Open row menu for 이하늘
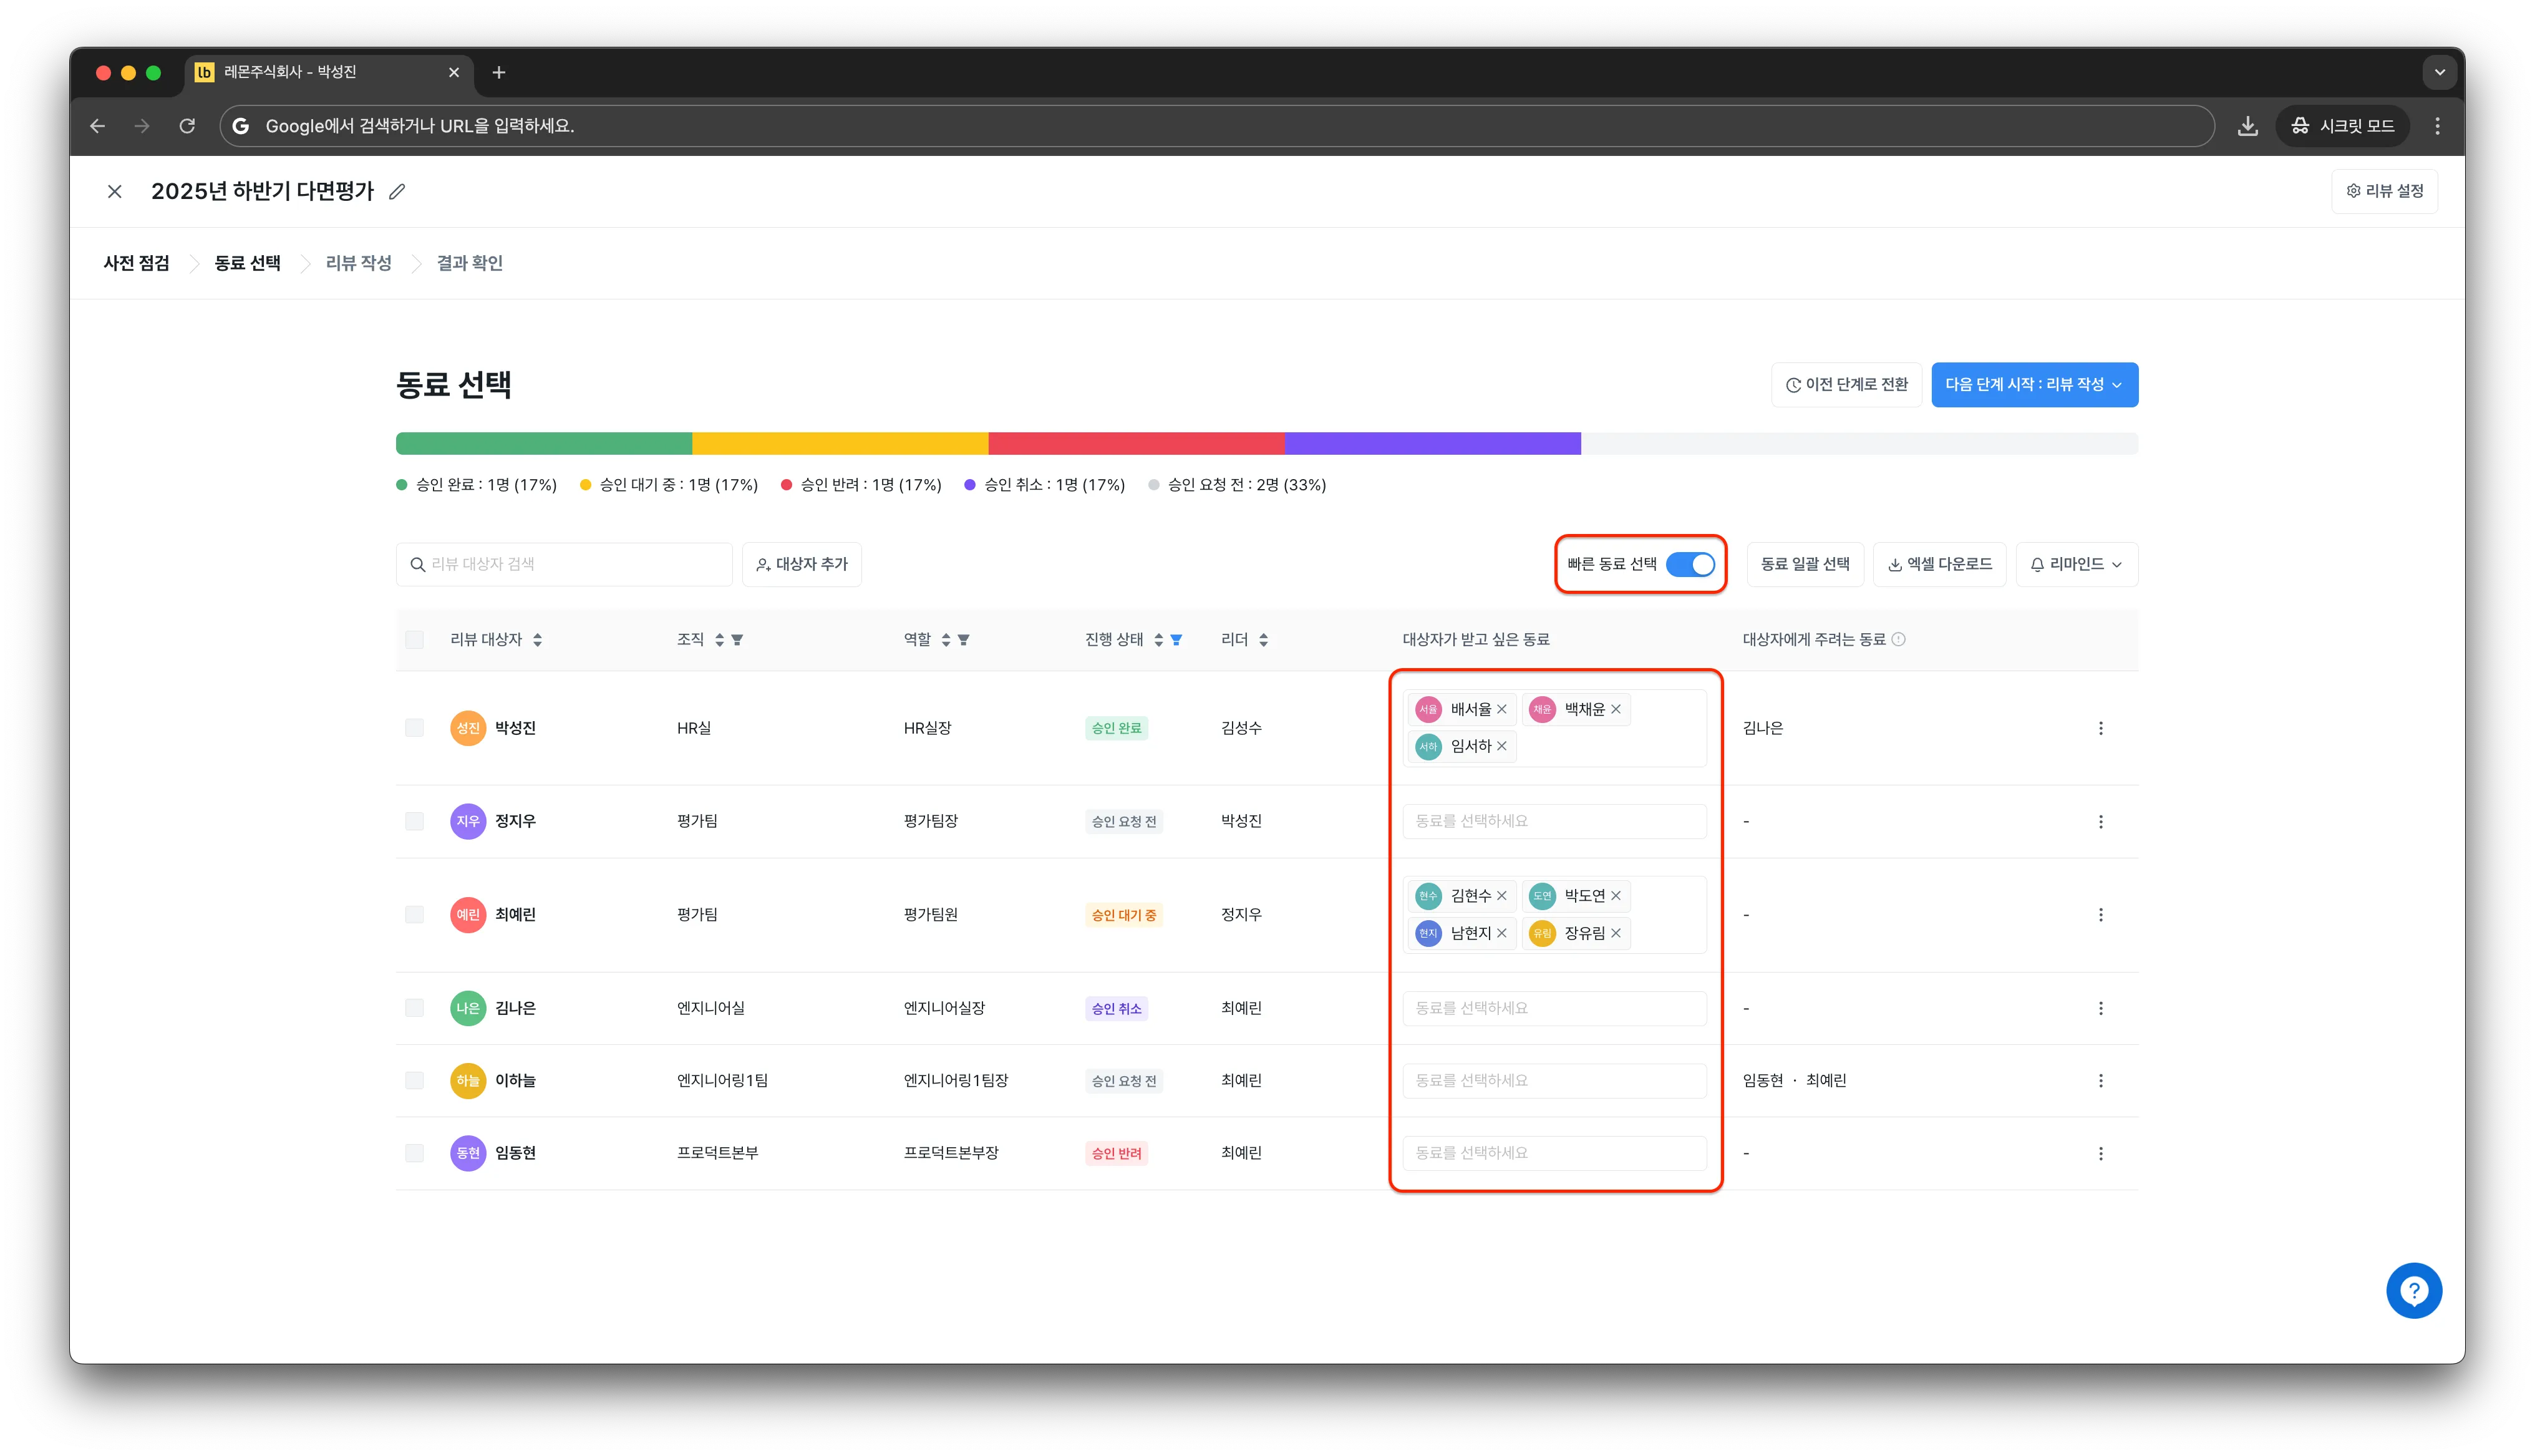This screenshot has height=1456, width=2535. tap(2100, 1080)
